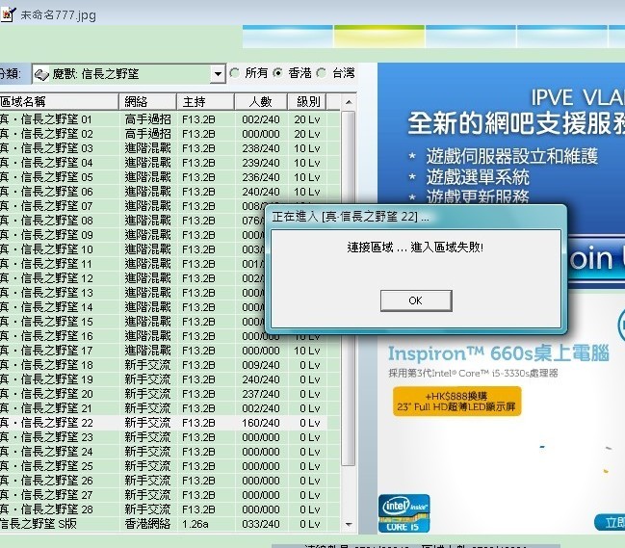Image resolution: width=625 pixels, height=548 pixels.
Task: Click the scrollbar down arrow of room list
Action: [349, 524]
